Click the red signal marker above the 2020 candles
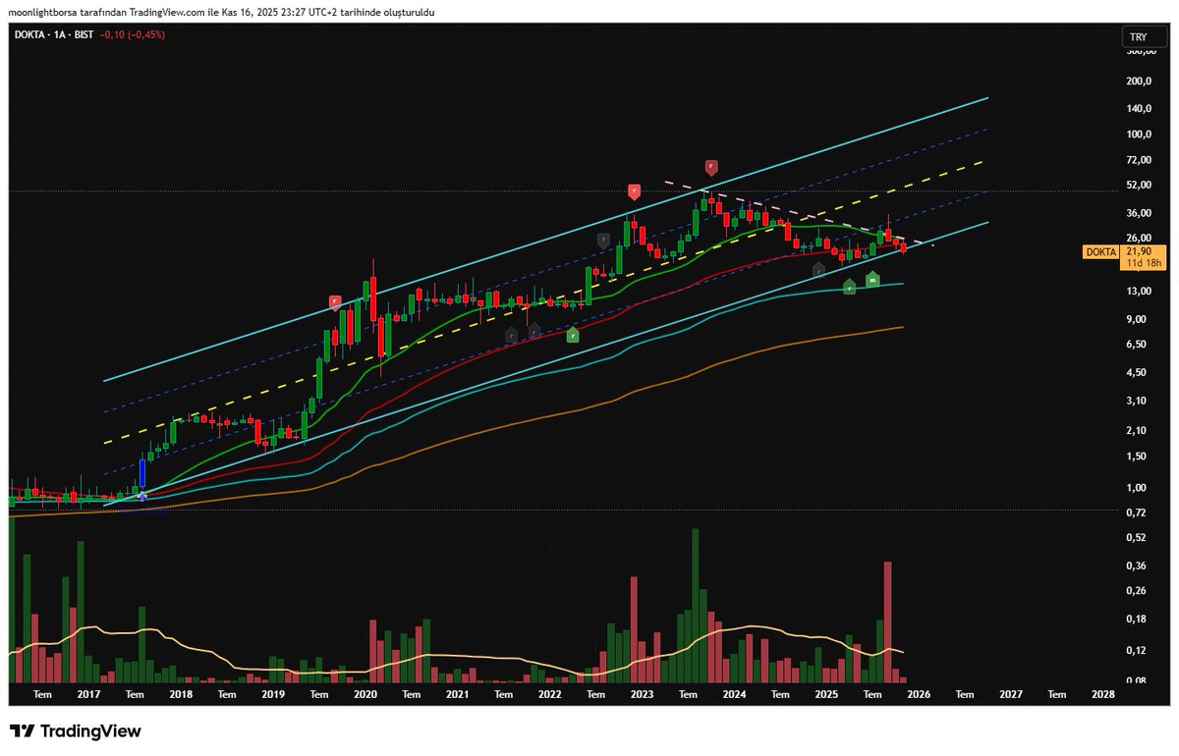 tap(335, 301)
